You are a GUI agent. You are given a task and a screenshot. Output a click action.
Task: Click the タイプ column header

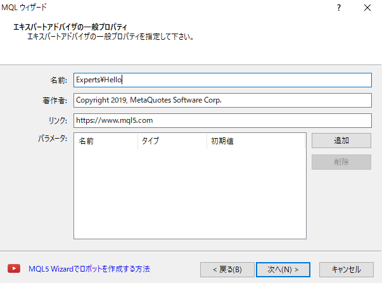(172, 141)
